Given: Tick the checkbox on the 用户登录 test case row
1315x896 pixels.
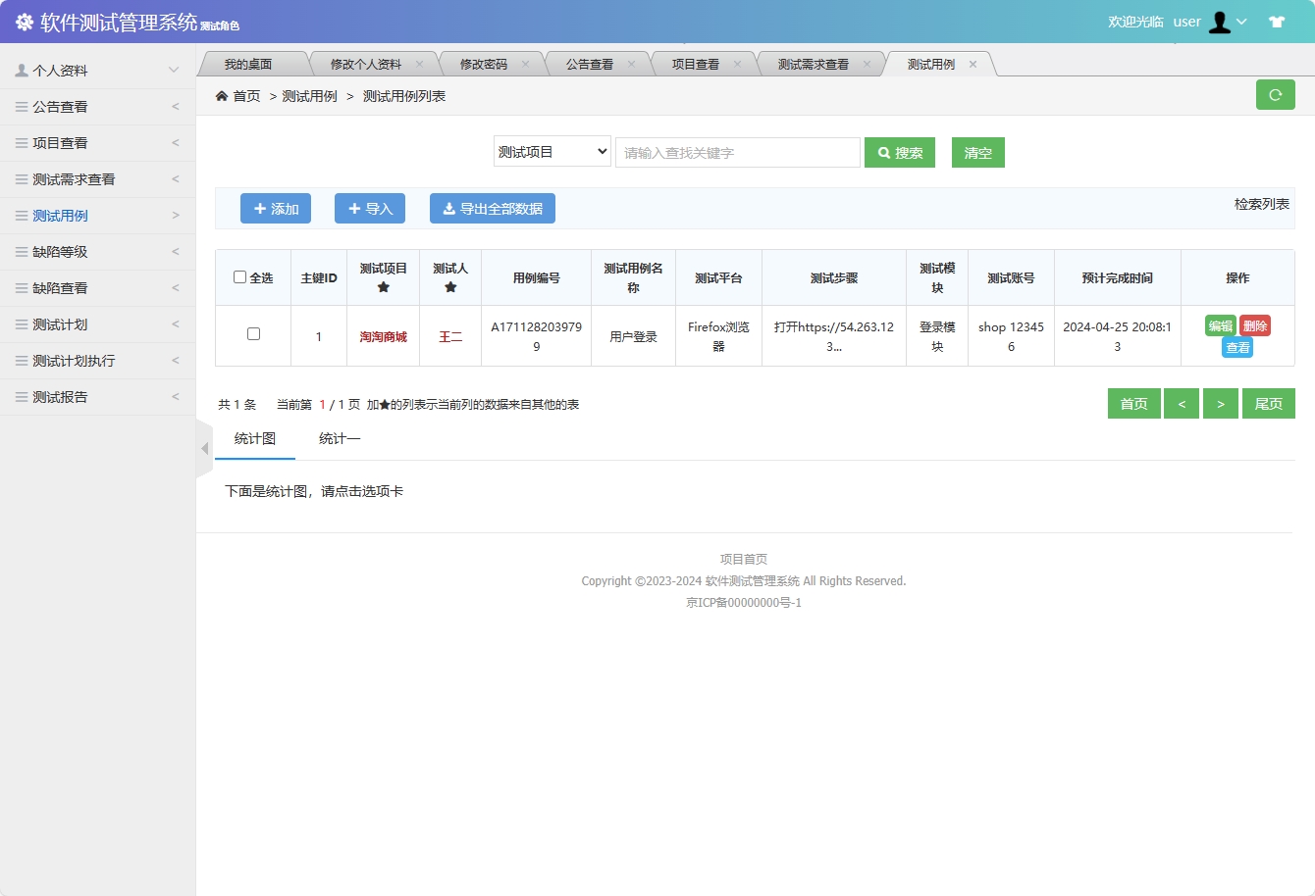Looking at the screenshot, I should tap(252, 334).
